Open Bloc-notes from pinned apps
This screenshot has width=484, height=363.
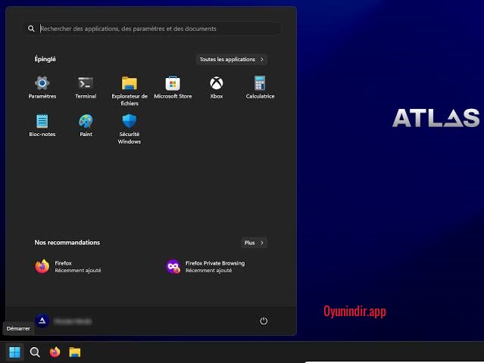pyautogui.click(x=42, y=125)
